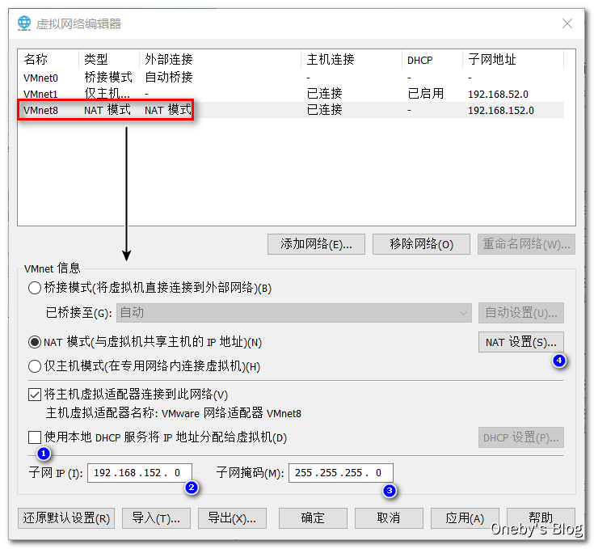Click 桥接模式 type cell of VMnet0

tap(108, 78)
